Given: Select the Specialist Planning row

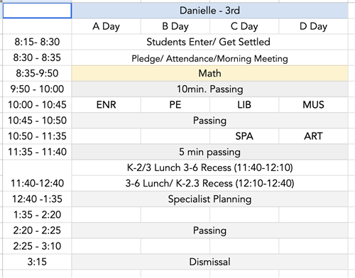Looking at the screenshot, I should [209, 199].
